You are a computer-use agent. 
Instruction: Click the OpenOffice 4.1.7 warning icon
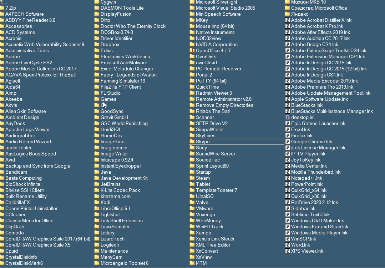(192, 50)
